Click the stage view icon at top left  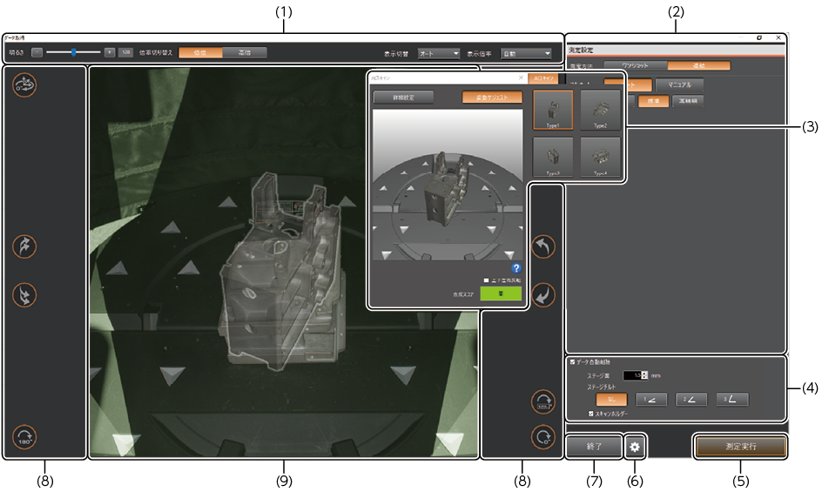(x=24, y=84)
